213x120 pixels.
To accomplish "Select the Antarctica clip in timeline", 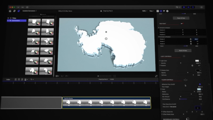I will [x=106, y=103].
